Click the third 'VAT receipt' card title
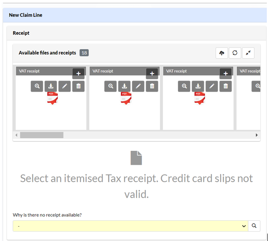Image resolution: width=268 pixels, height=241 pixels. pyautogui.click(x=177, y=71)
